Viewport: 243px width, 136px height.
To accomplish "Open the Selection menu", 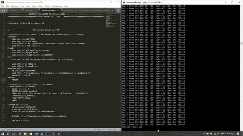I will 15,6.
